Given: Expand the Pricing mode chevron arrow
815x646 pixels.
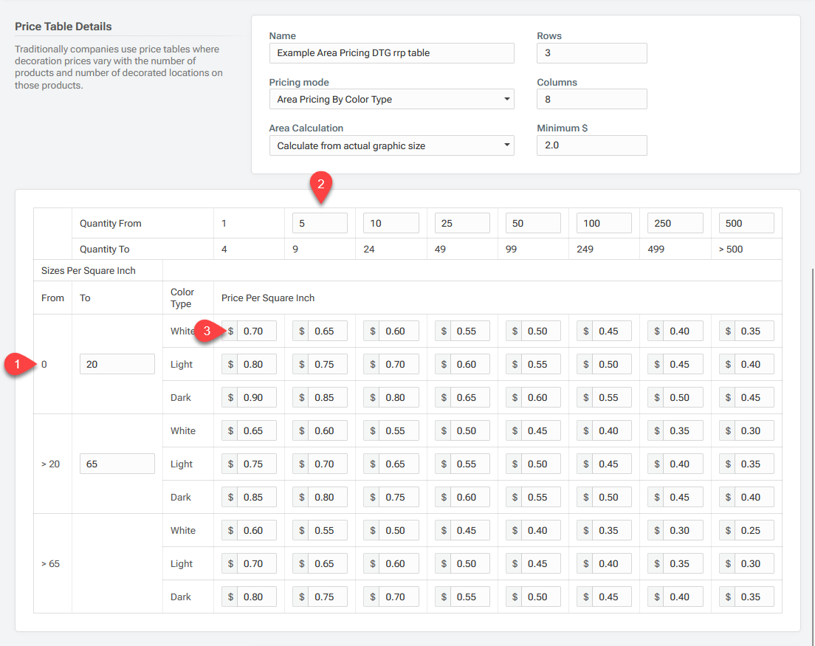Looking at the screenshot, I should click(506, 99).
